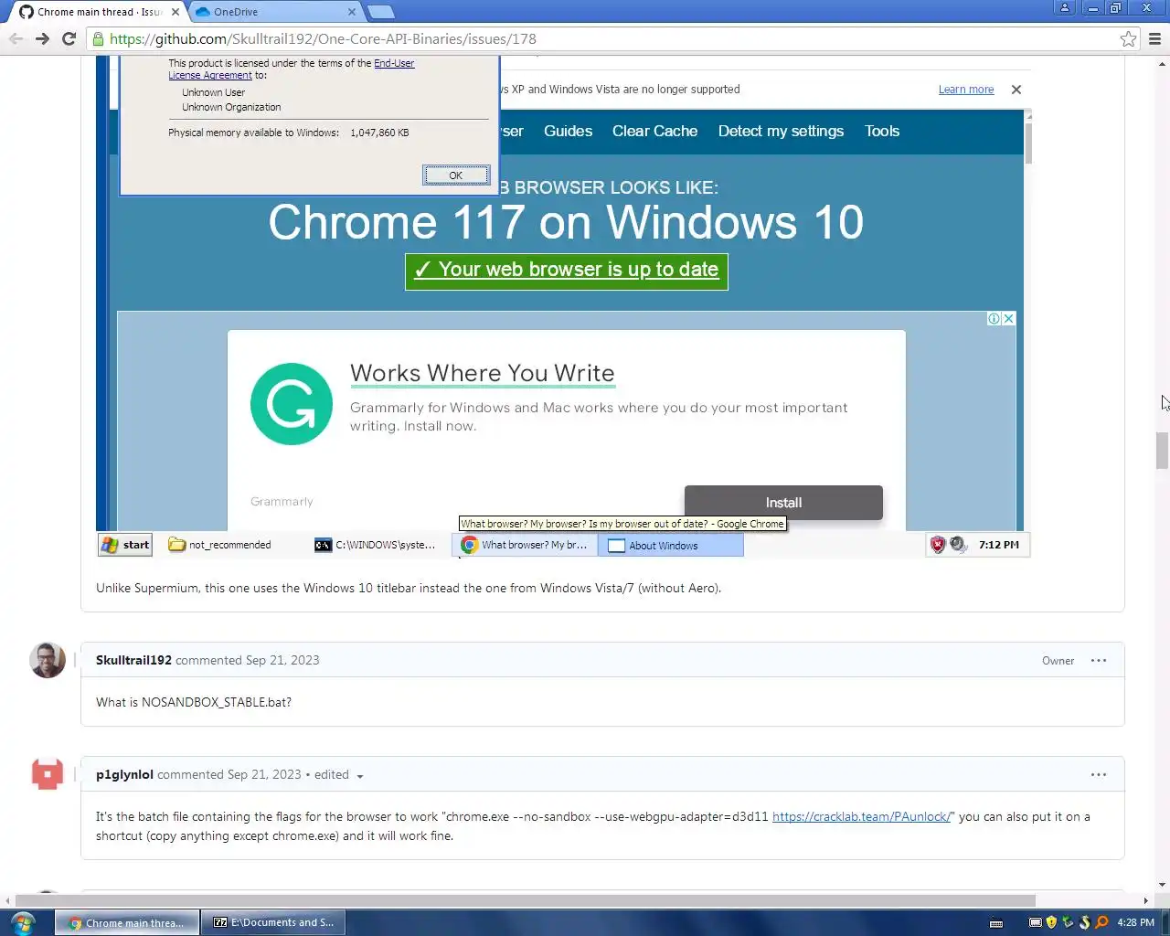Click the orange magnifier tray icon
1170x936 pixels.
point(1101,922)
